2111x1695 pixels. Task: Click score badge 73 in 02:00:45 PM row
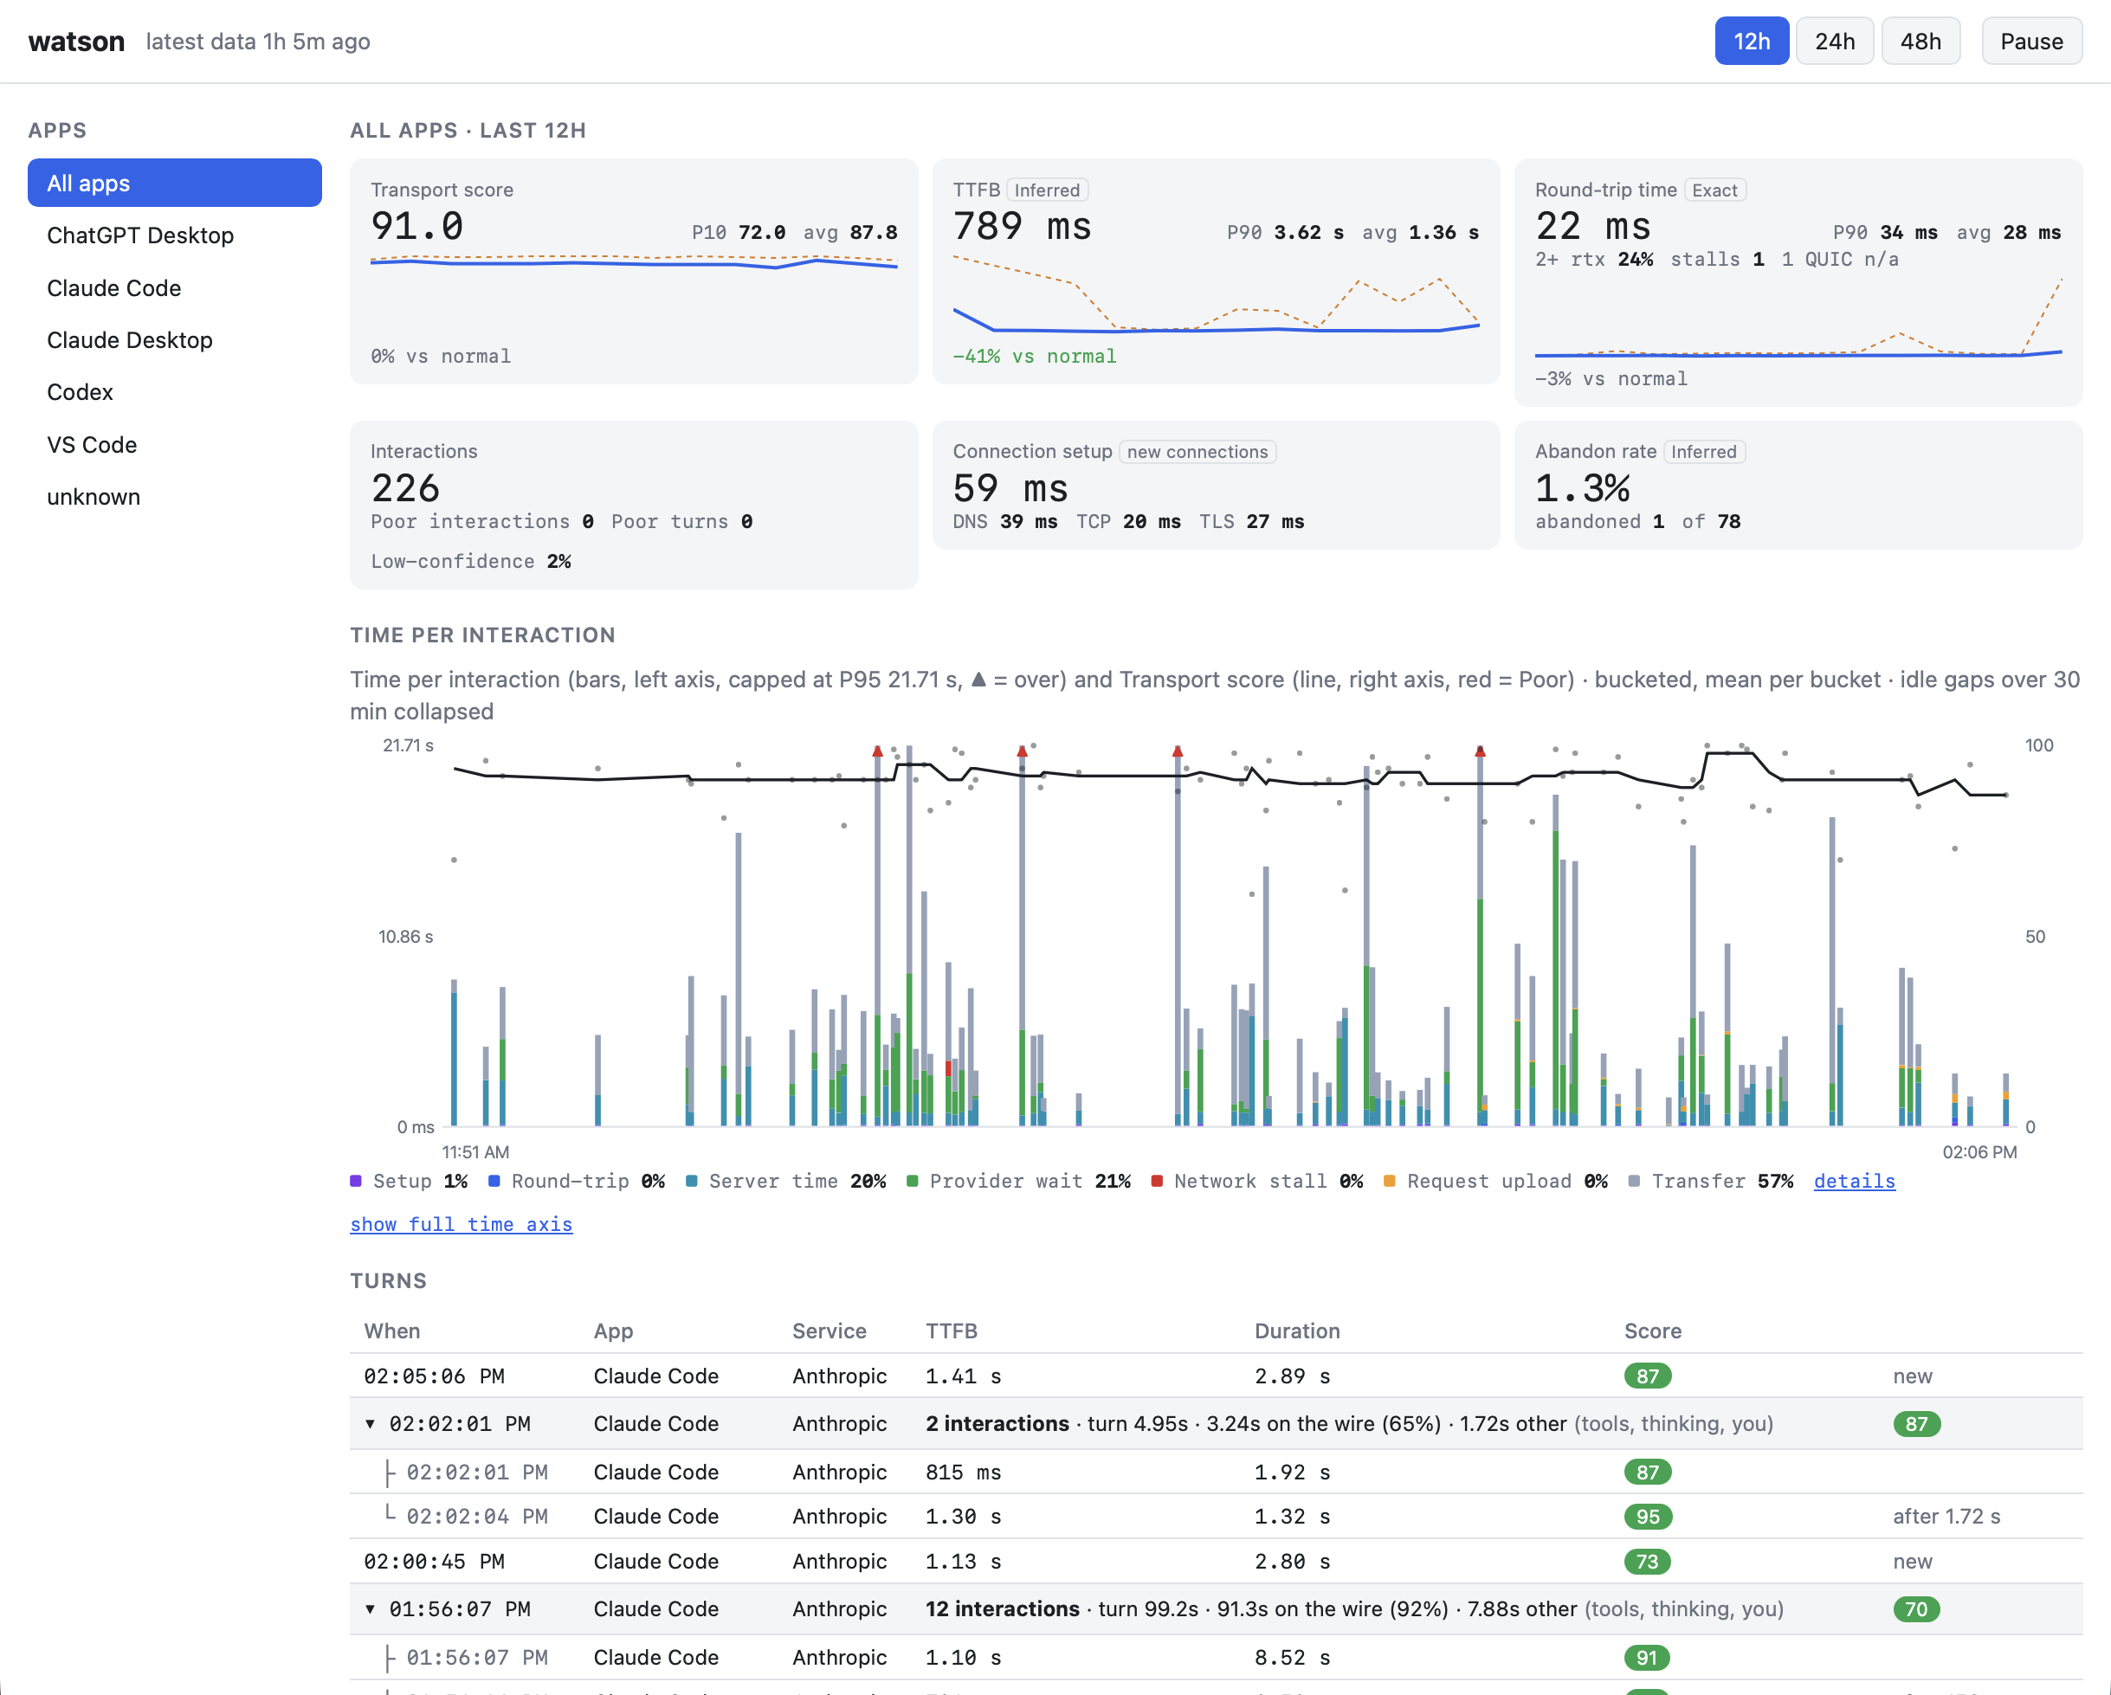coord(1647,1561)
